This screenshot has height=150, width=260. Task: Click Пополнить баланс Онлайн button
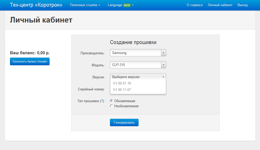pyautogui.click(x=30, y=61)
